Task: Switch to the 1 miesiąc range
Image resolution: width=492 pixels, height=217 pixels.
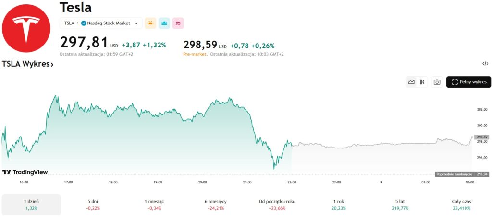Action: 155,205
